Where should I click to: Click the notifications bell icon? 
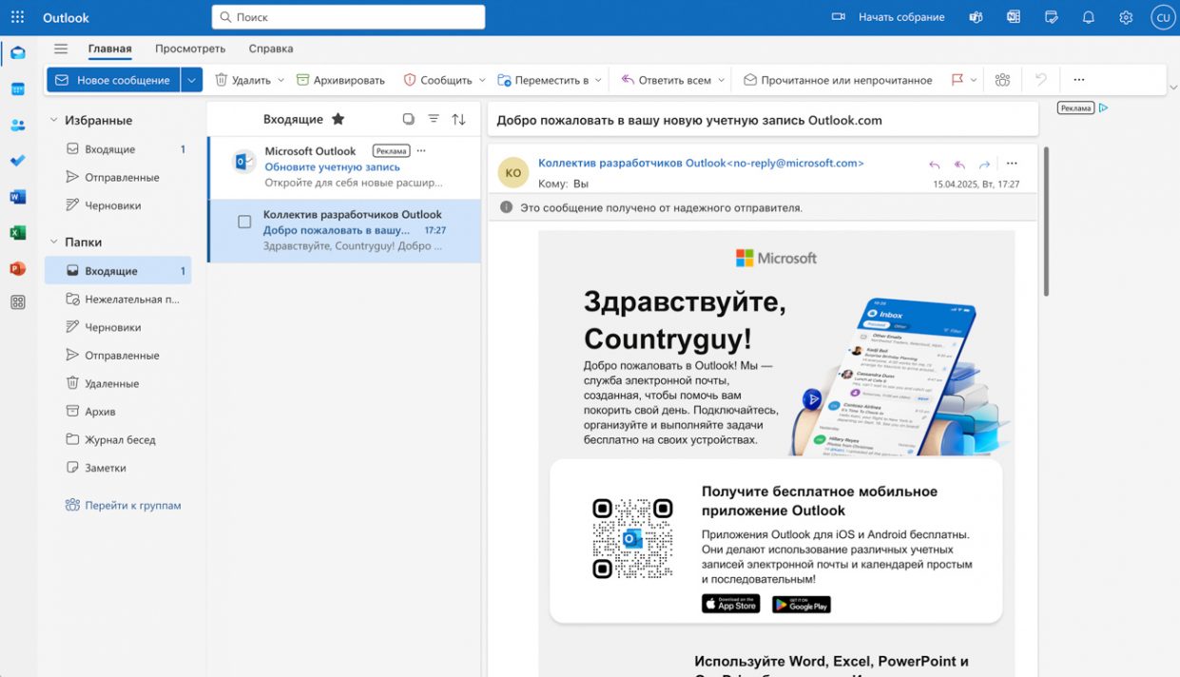click(1089, 17)
